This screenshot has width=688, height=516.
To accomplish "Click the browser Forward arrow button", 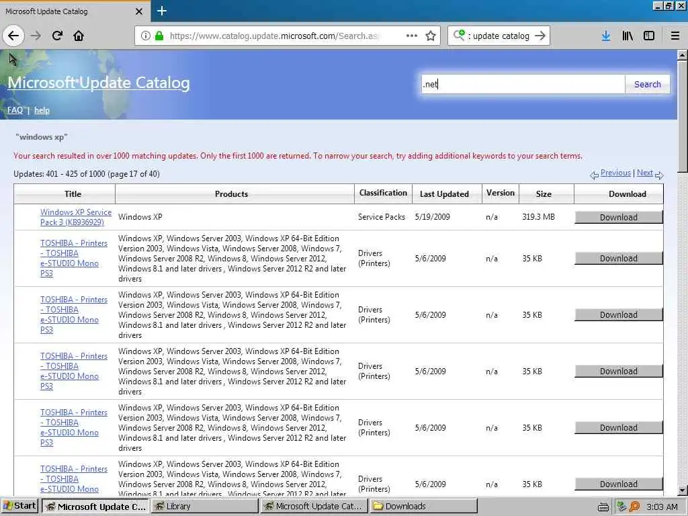I will coord(36,36).
